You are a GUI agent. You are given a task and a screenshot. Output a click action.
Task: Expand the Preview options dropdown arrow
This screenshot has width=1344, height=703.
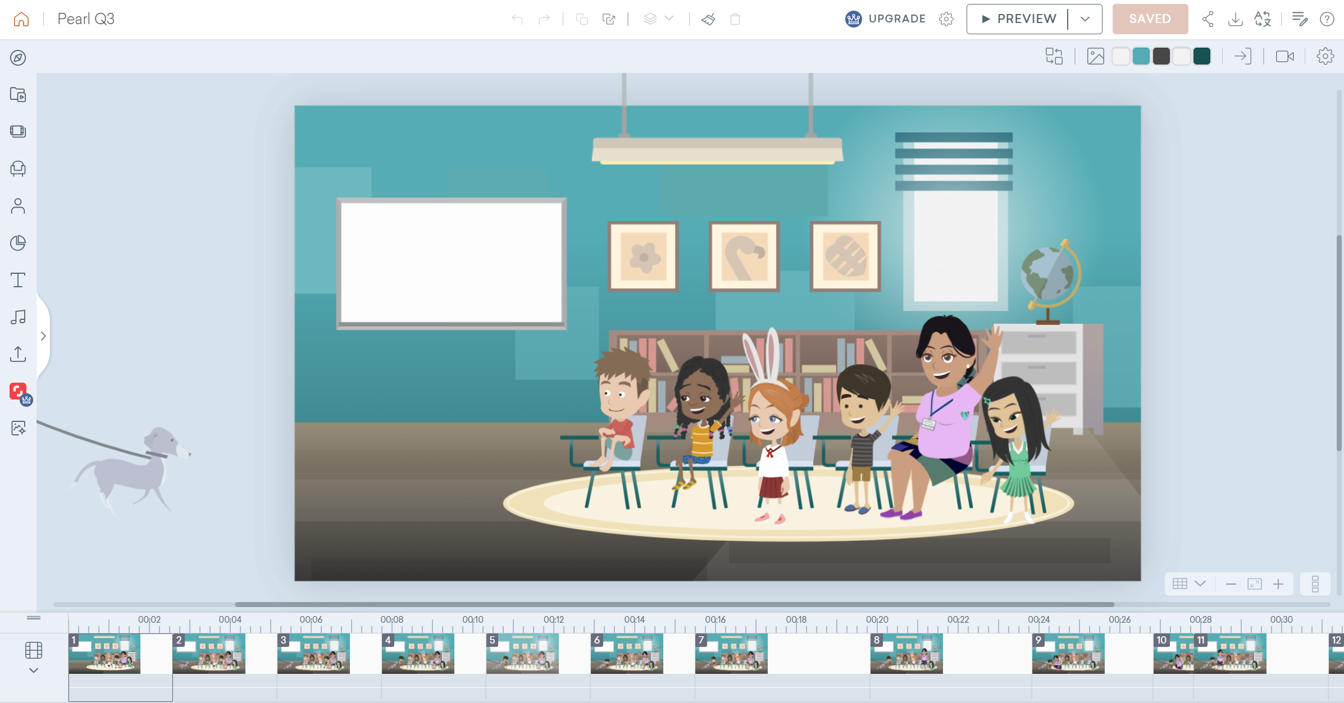1085,19
